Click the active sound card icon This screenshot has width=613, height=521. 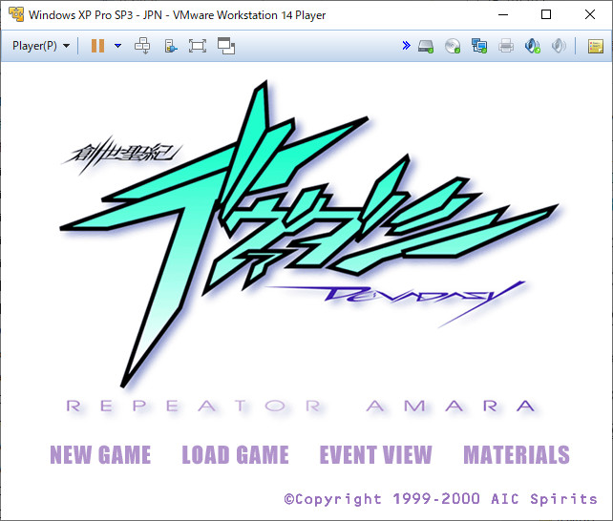click(x=533, y=46)
